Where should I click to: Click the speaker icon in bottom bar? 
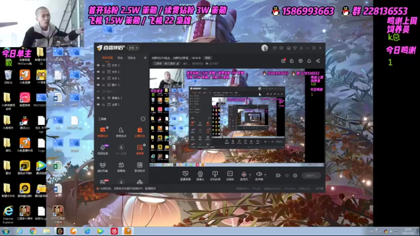point(258,174)
